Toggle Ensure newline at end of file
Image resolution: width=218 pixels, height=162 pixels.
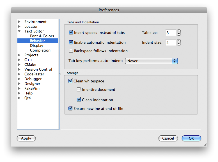pos(70,108)
